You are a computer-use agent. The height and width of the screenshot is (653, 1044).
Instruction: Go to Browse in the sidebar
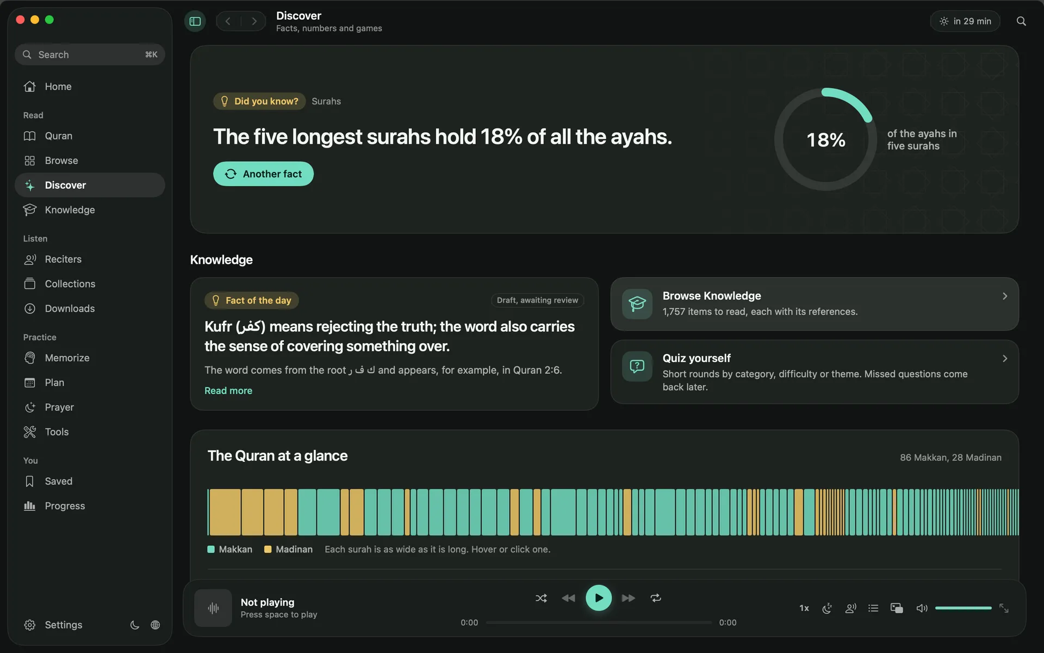click(x=90, y=161)
